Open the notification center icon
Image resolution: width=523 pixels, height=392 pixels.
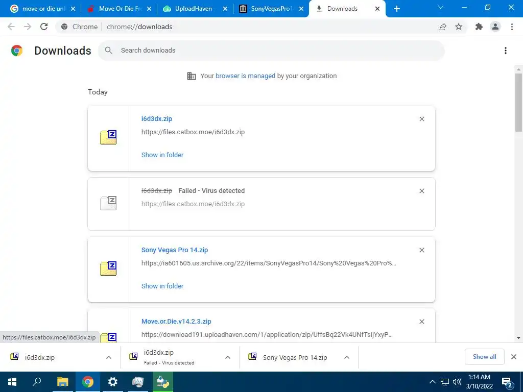pyautogui.click(x=507, y=382)
